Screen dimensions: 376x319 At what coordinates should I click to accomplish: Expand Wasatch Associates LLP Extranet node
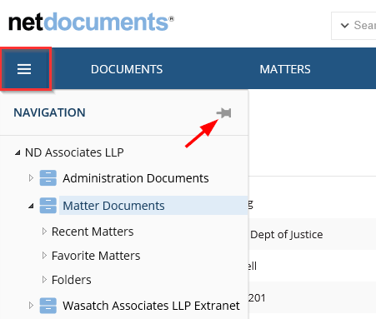pos(31,306)
